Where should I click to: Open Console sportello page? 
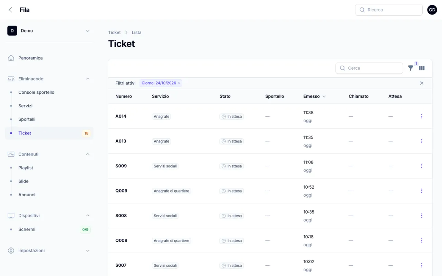click(x=49, y=92)
